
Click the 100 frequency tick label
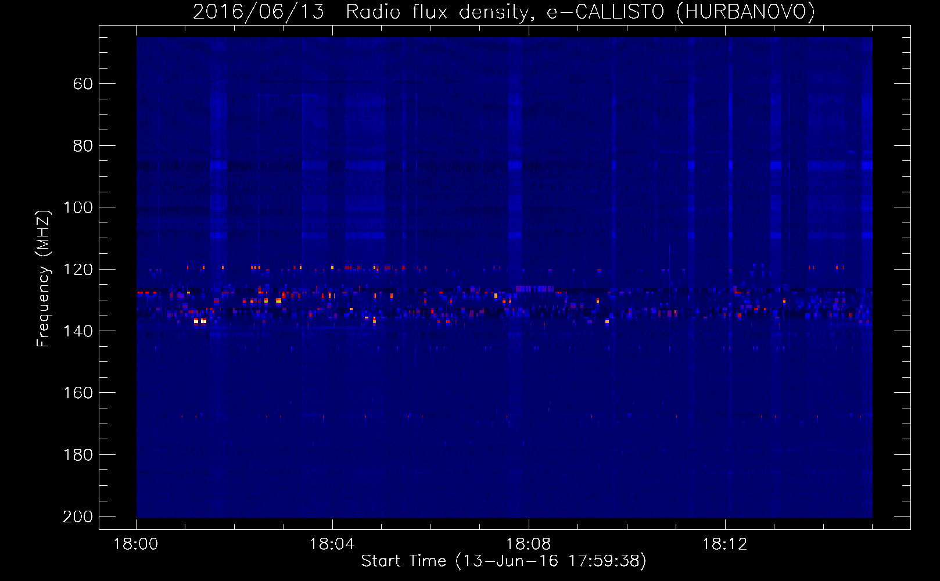(x=78, y=207)
